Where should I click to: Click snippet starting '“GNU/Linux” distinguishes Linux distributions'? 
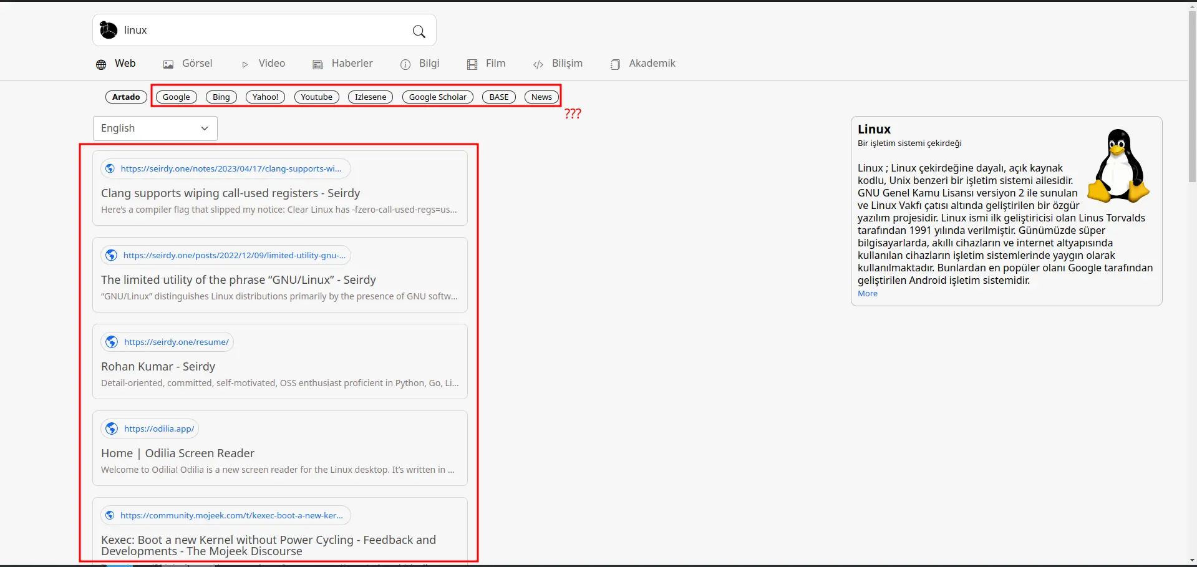279,296
